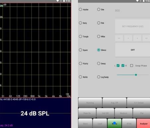This screenshot has height=128, width=150.
Task: Click the small frequency decrease button
Action: 128,38
